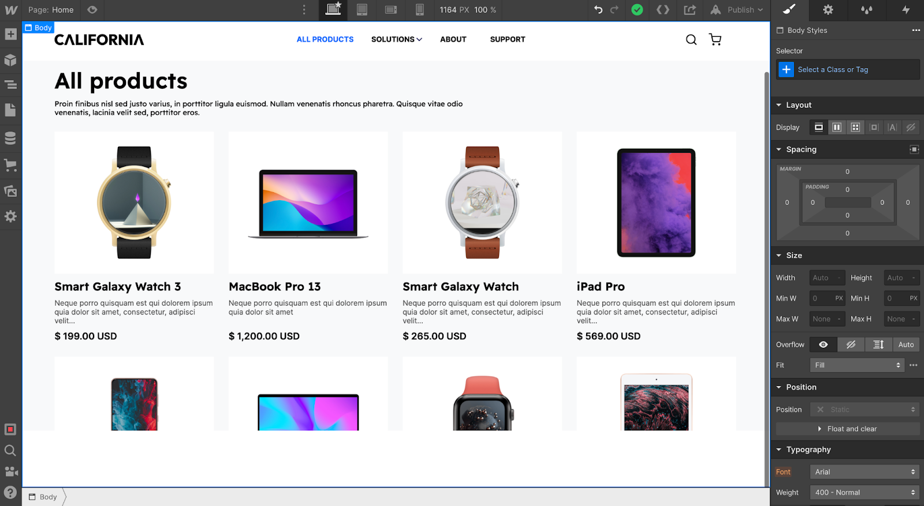
Task: Open the Webflow W logo menu
Action: pos(11,10)
